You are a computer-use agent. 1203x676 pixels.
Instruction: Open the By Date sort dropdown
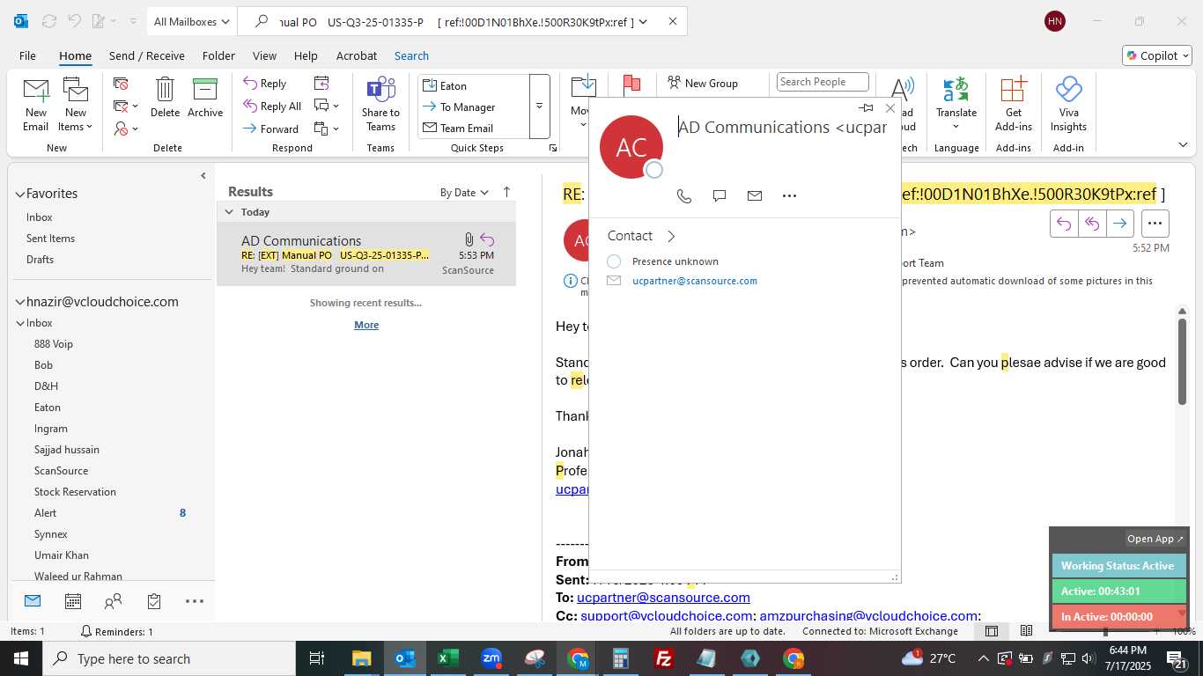pos(464,192)
